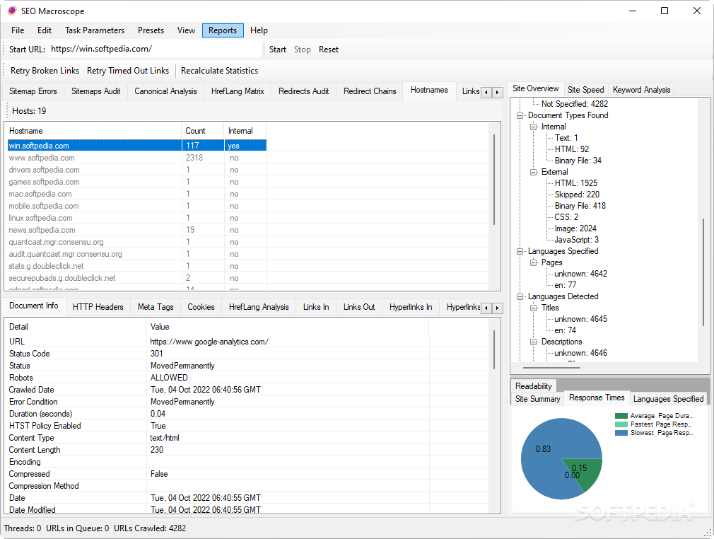The image size is (714, 539).
Task: Start the crawl
Action: coord(278,50)
